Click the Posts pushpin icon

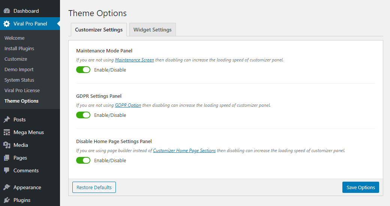pos(7,119)
